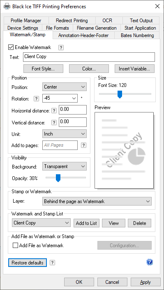Click the Font Style... button
The height and width of the screenshot is (290, 164).
[43, 69]
